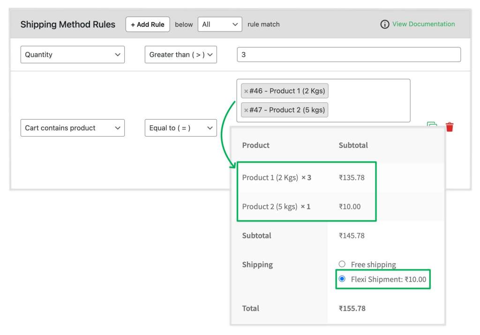This screenshot has width=480, height=335.
Task: Open the Equal to operator dropdown
Action: pos(180,128)
